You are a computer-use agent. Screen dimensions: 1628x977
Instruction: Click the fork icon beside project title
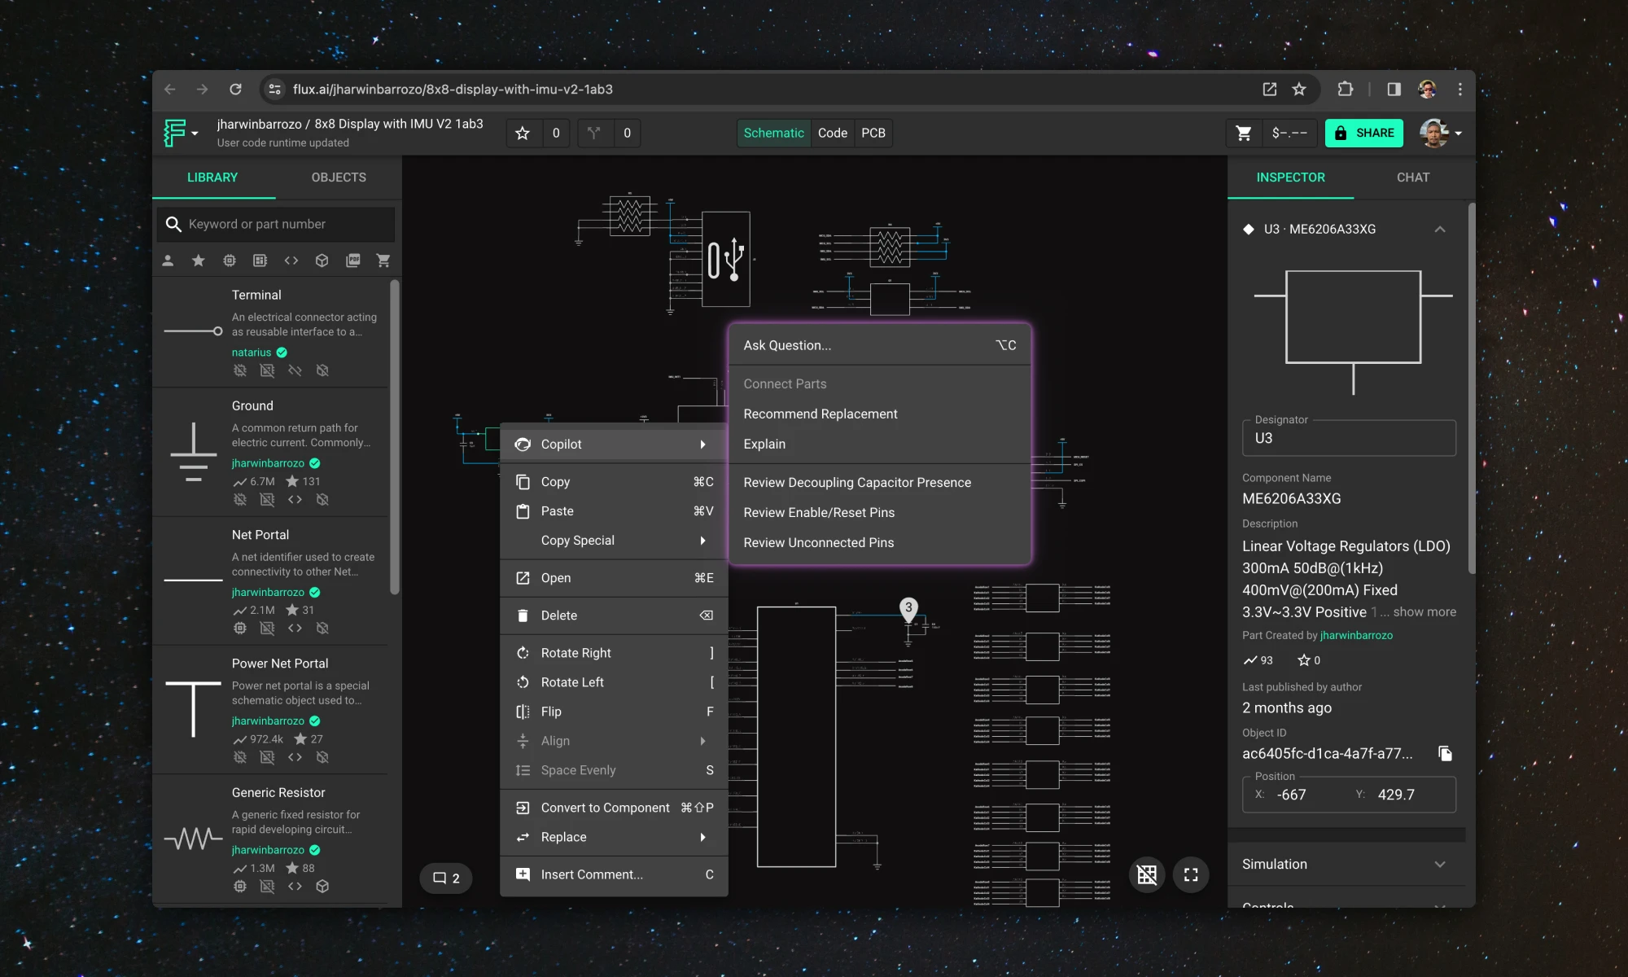click(594, 133)
